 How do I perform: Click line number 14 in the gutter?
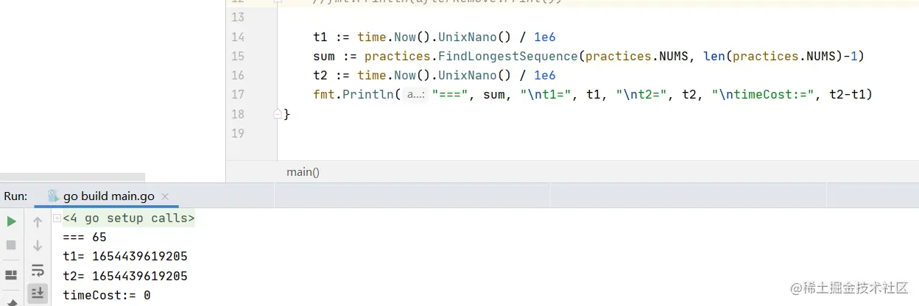(x=238, y=37)
